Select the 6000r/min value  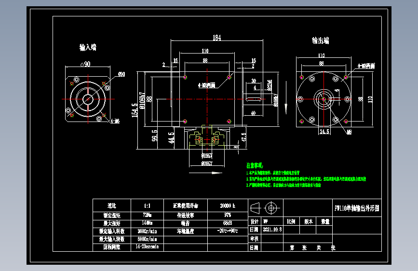[147, 239]
